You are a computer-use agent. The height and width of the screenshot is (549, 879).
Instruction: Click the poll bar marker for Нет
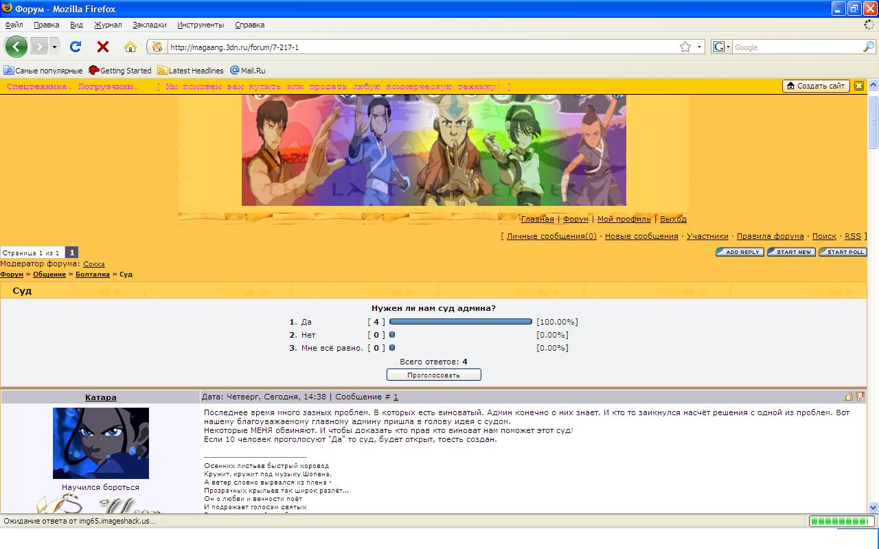[392, 335]
